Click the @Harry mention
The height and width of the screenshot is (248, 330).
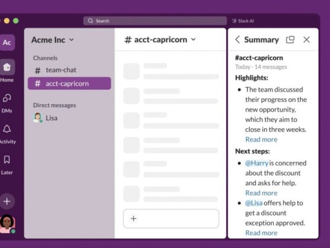tap(257, 163)
